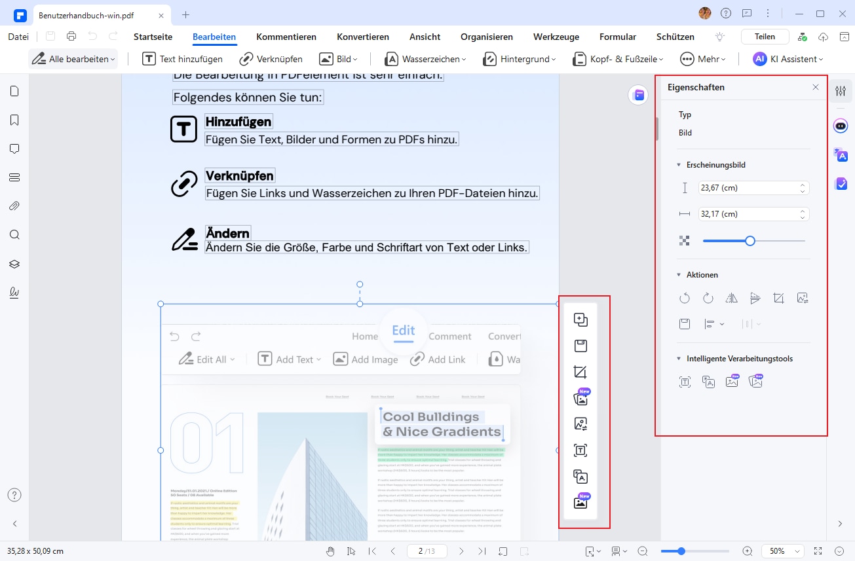Rotate image counterclockwise in Aktionen section
The height and width of the screenshot is (561, 855).
685,299
